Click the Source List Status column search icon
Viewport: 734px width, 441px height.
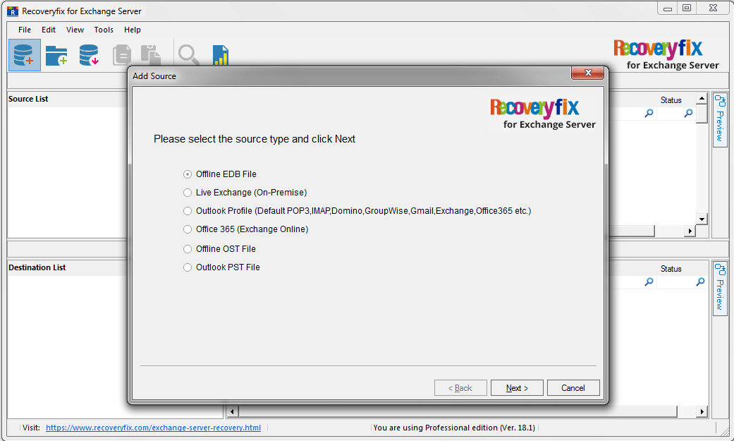(688, 113)
